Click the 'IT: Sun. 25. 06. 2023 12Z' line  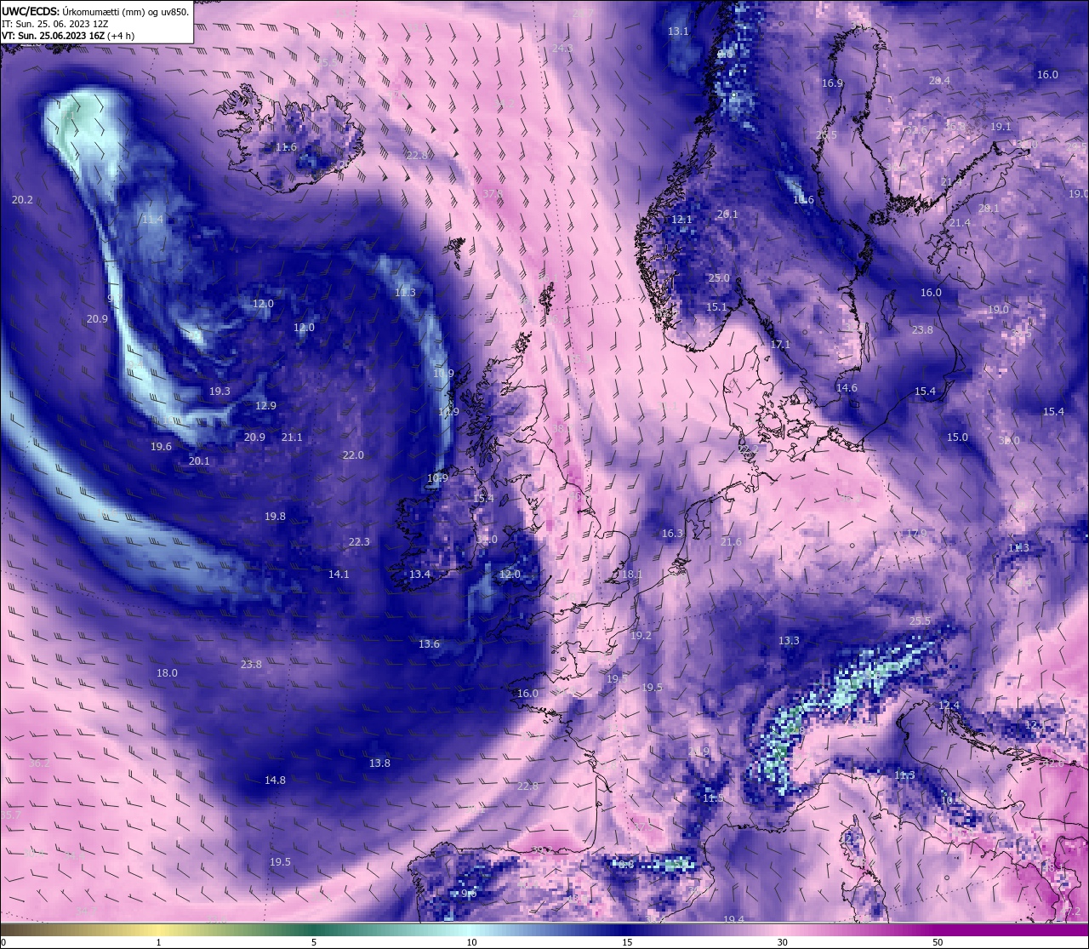54,24
